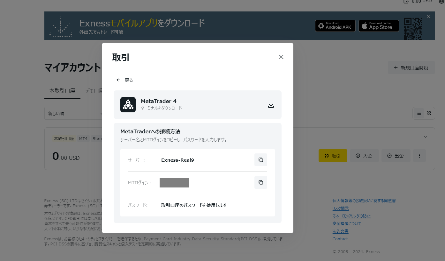
Task: Copy the MT login number
Action: (x=261, y=182)
